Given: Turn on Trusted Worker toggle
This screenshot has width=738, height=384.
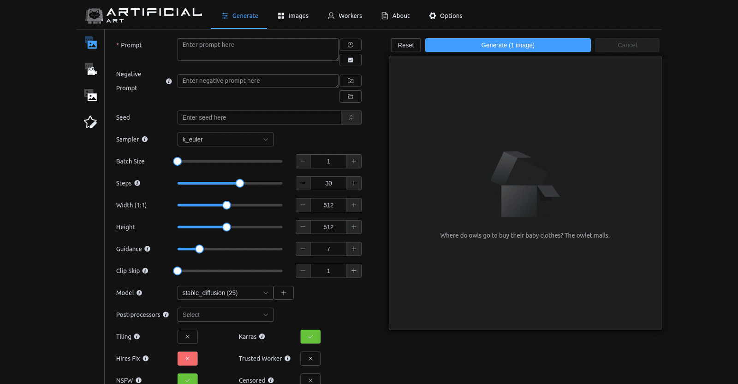Looking at the screenshot, I should (x=310, y=359).
